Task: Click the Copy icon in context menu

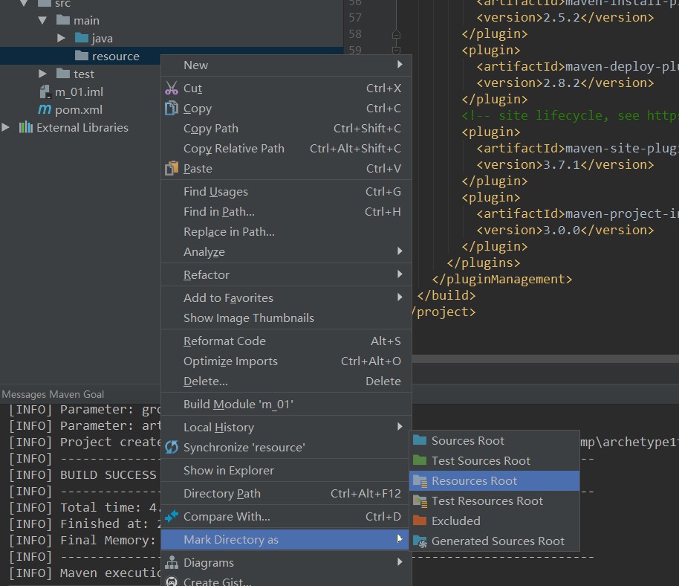Action: [172, 109]
